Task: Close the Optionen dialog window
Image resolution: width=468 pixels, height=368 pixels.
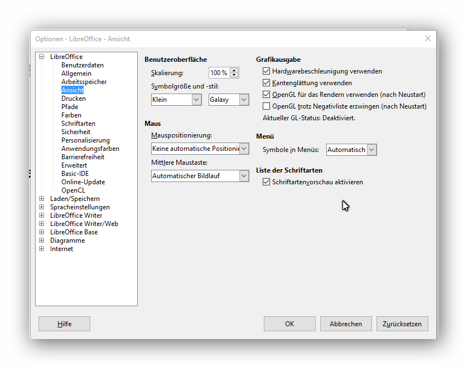Action: tap(428, 38)
